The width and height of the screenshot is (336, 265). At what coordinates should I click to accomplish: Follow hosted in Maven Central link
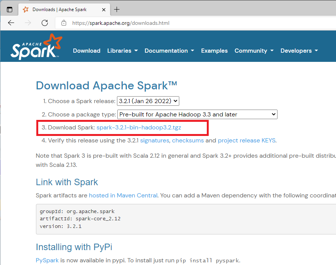123,196
